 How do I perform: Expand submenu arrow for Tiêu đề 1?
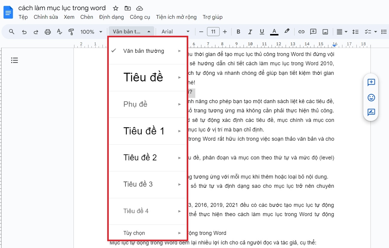180,131
